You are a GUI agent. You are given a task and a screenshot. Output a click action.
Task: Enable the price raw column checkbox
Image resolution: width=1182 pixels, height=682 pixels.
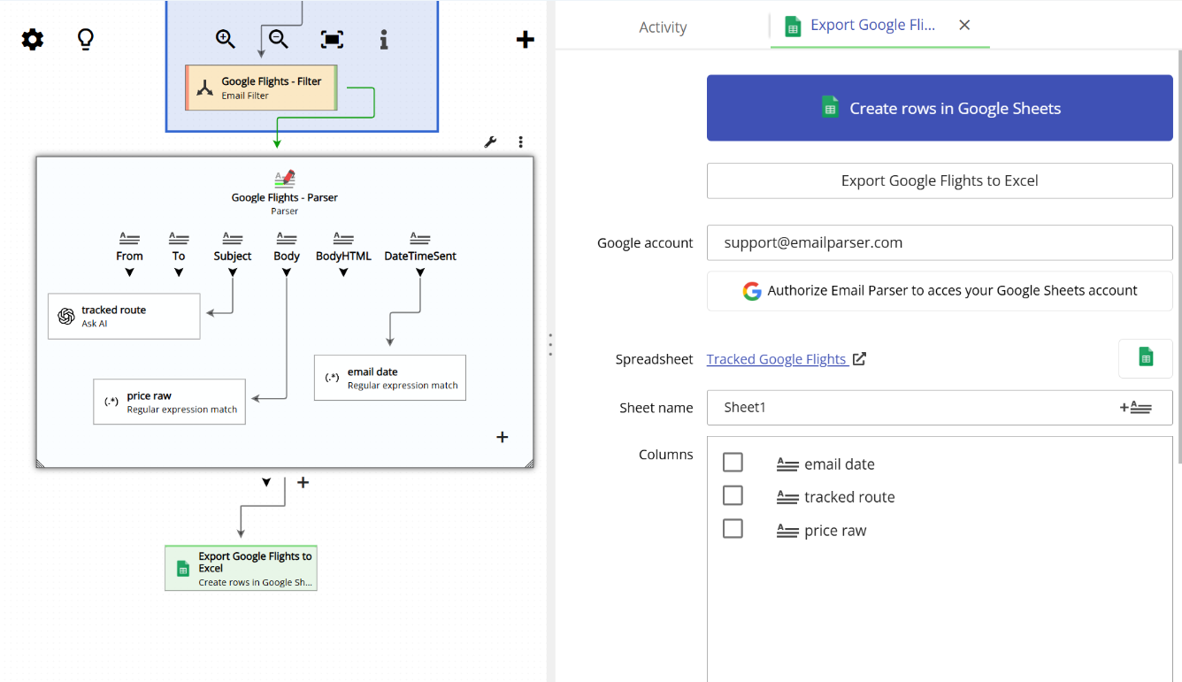tap(733, 528)
